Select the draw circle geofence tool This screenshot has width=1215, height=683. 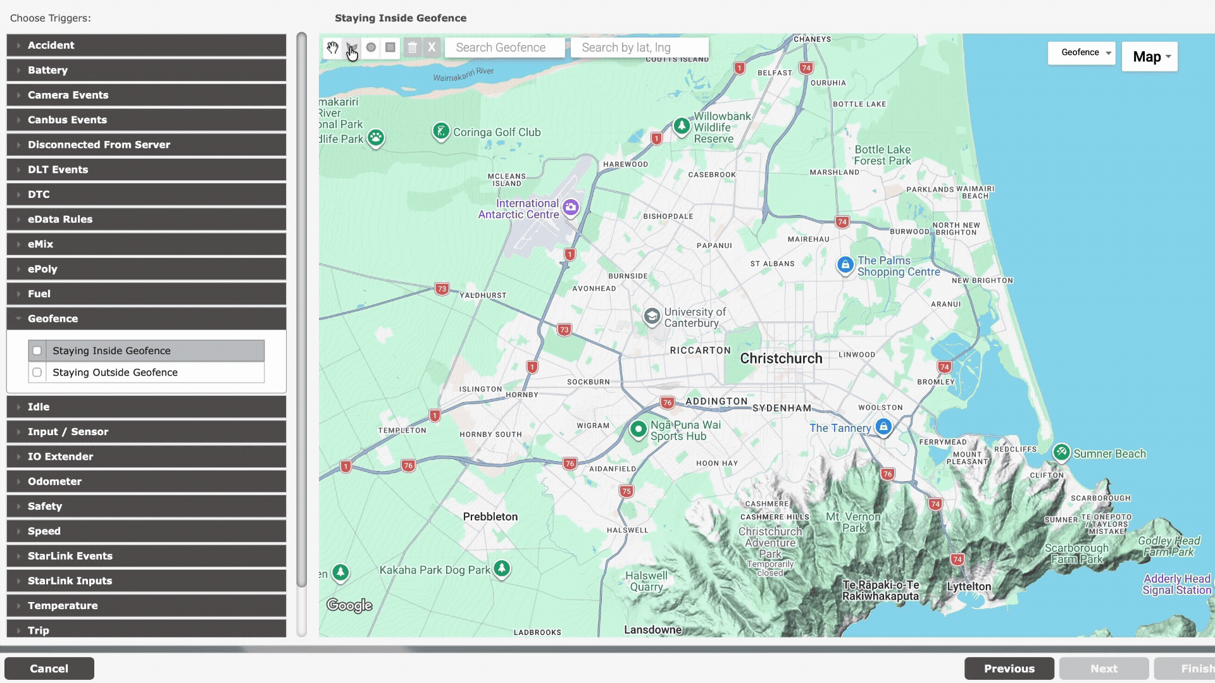click(x=371, y=47)
